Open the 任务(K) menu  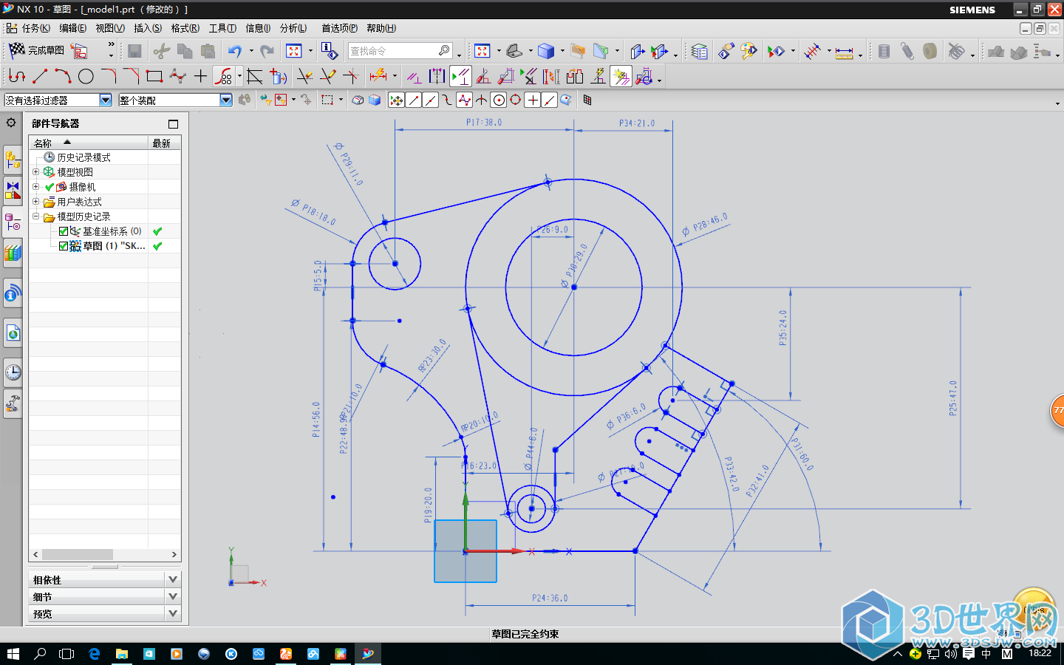(36, 28)
